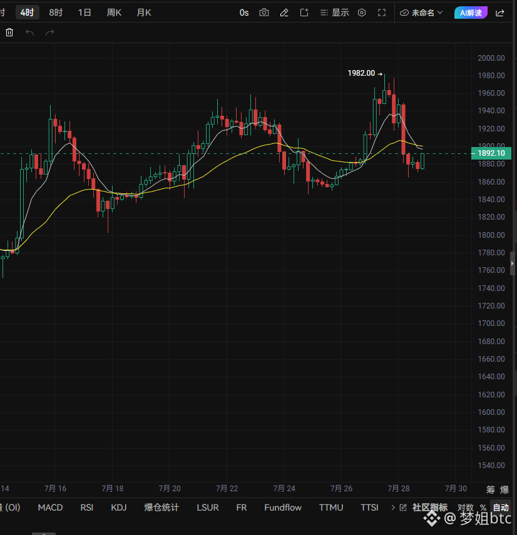
Task: Toggle 自动 auto scale
Action: tap(501, 507)
